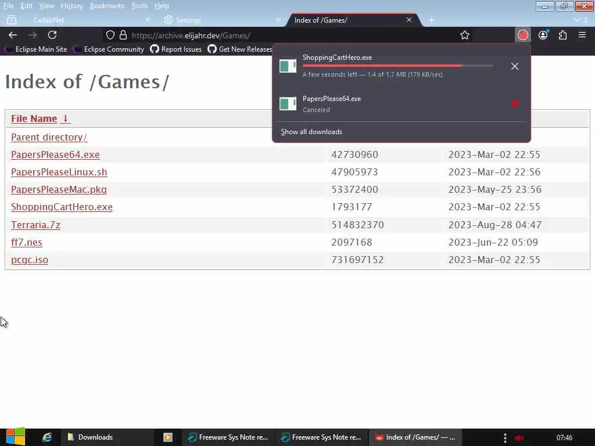
Task: Bookmark this page with the star
Action: [x=464, y=35]
